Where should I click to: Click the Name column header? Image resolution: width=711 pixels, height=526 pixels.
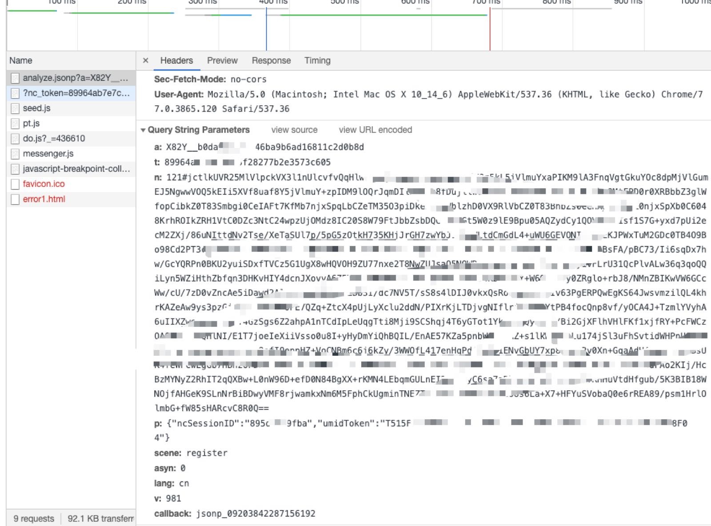pos(71,60)
